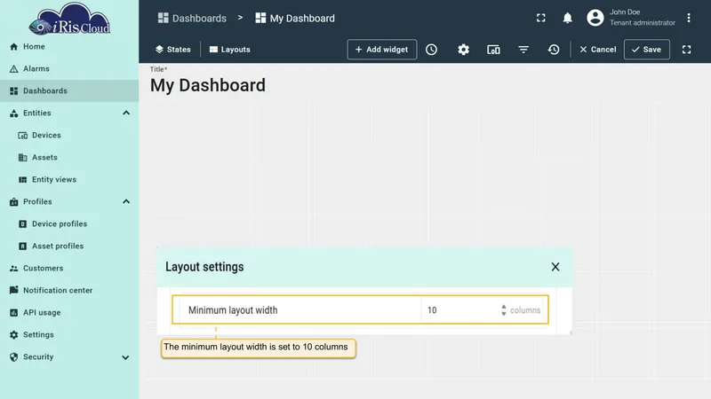The width and height of the screenshot is (711, 399).
Task: Click the My Dashboard breadcrumb
Action: 295,18
